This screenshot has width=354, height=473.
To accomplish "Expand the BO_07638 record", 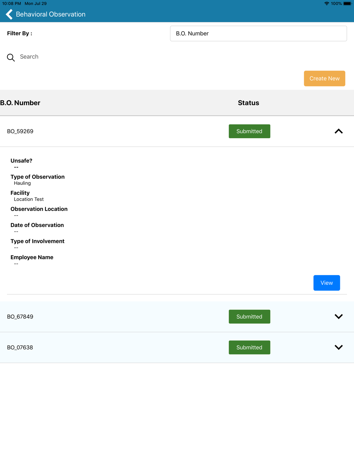I will [x=338, y=347].
